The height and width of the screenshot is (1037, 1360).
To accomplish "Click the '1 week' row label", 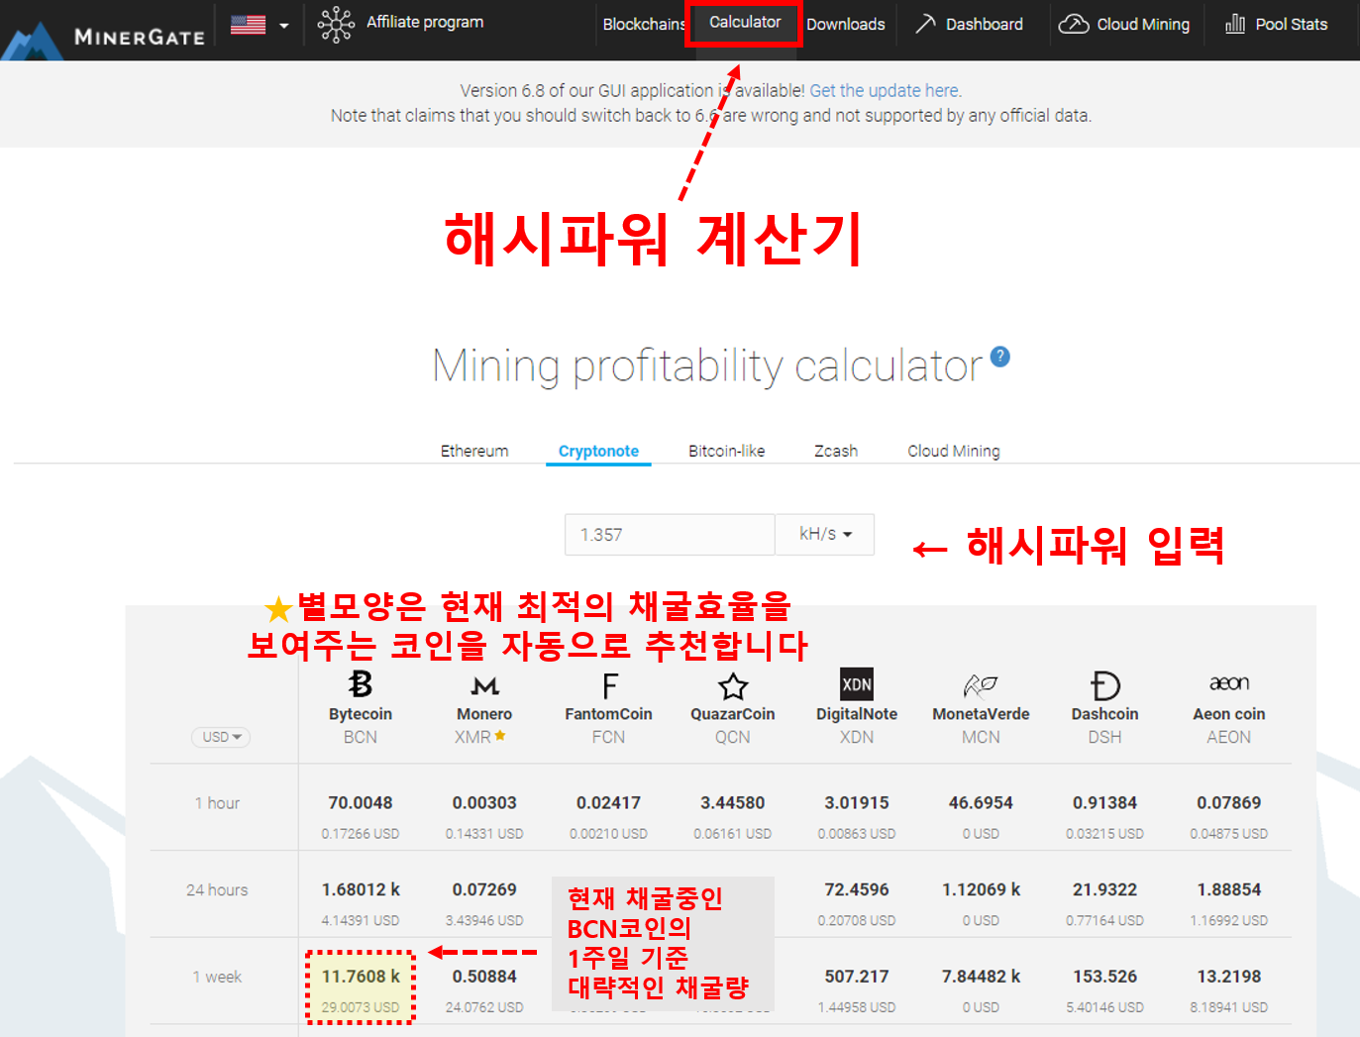I will coord(217,977).
